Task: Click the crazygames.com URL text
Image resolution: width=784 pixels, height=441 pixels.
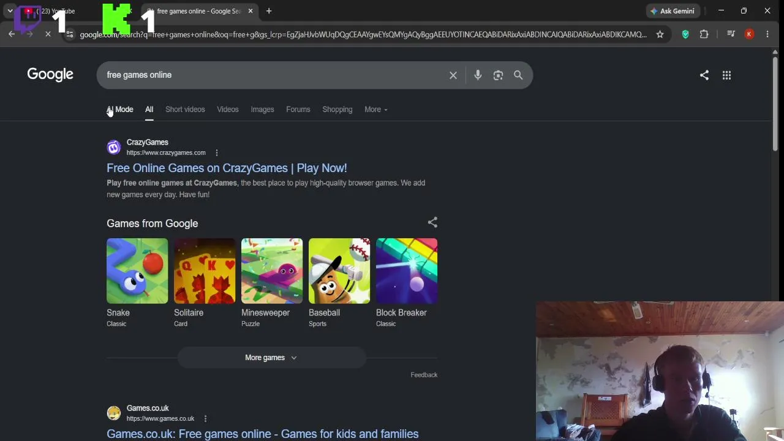Action: tap(166, 153)
